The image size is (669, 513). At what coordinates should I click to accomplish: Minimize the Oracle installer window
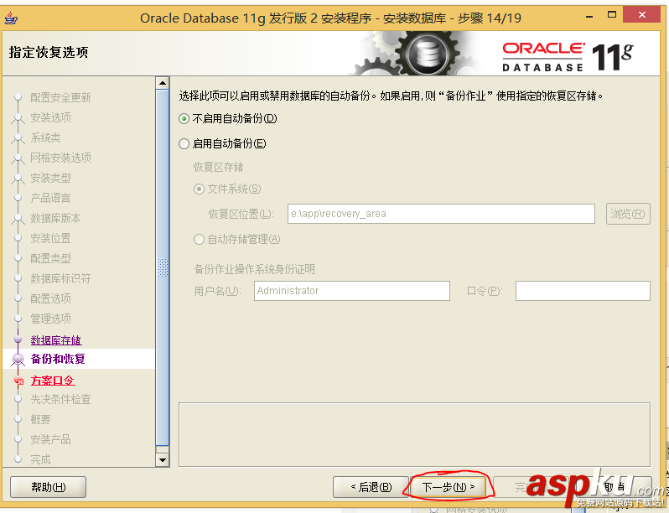pyautogui.click(x=589, y=16)
